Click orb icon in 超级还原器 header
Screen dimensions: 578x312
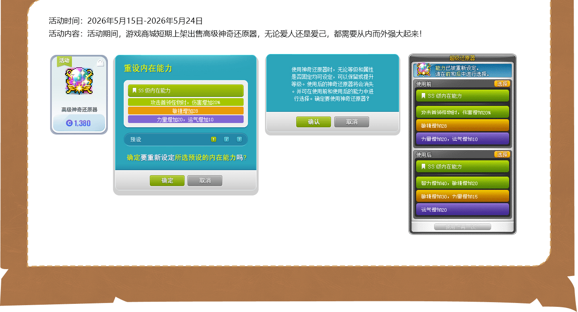point(423,70)
